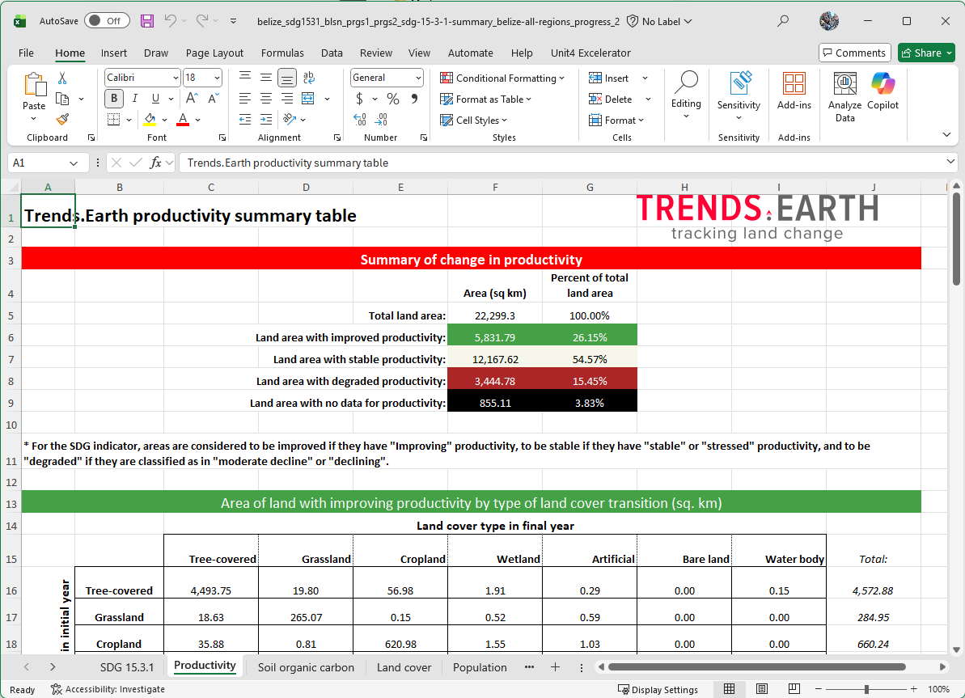The width and height of the screenshot is (965, 698).
Task: Click the Save icon in title bar
Action: point(147,21)
